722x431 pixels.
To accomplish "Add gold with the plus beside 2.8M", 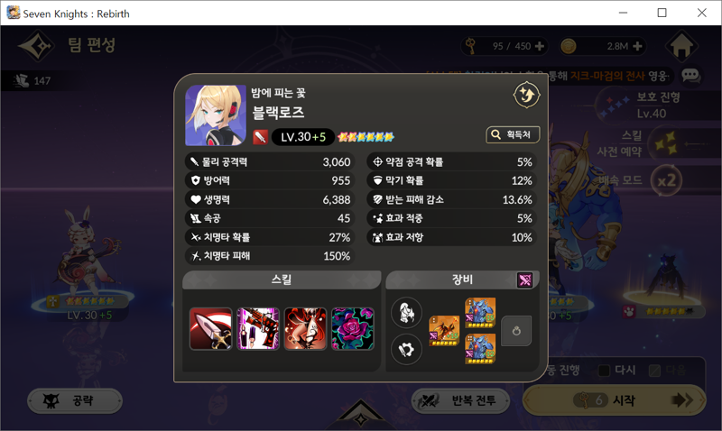I will pos(637,46).
